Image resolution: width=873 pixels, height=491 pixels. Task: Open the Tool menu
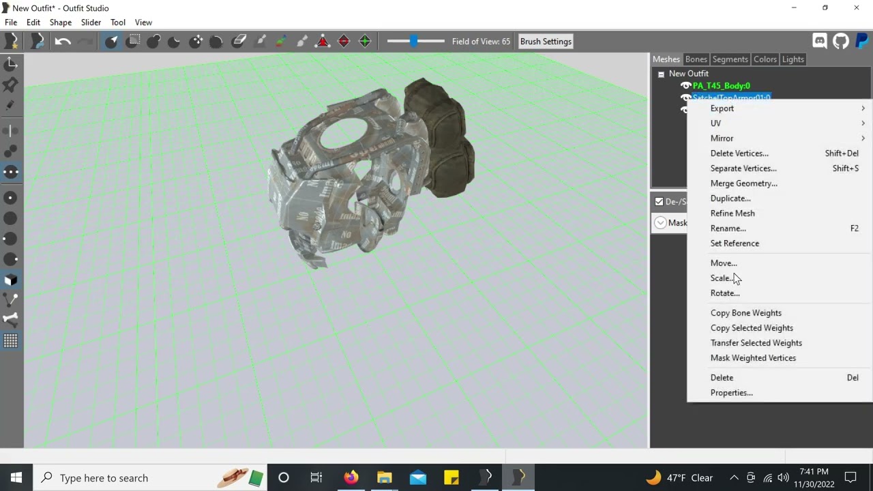(x=118, y=23)
